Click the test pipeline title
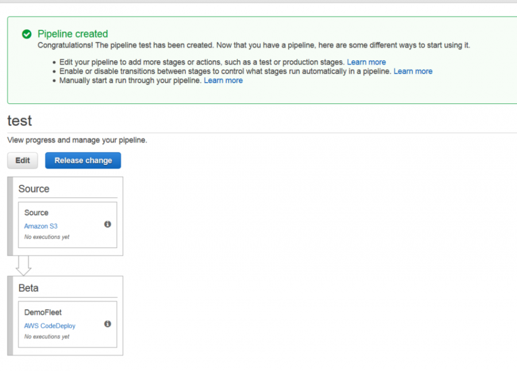This screenshot has width=517, height=371. (x=20, y=121)
